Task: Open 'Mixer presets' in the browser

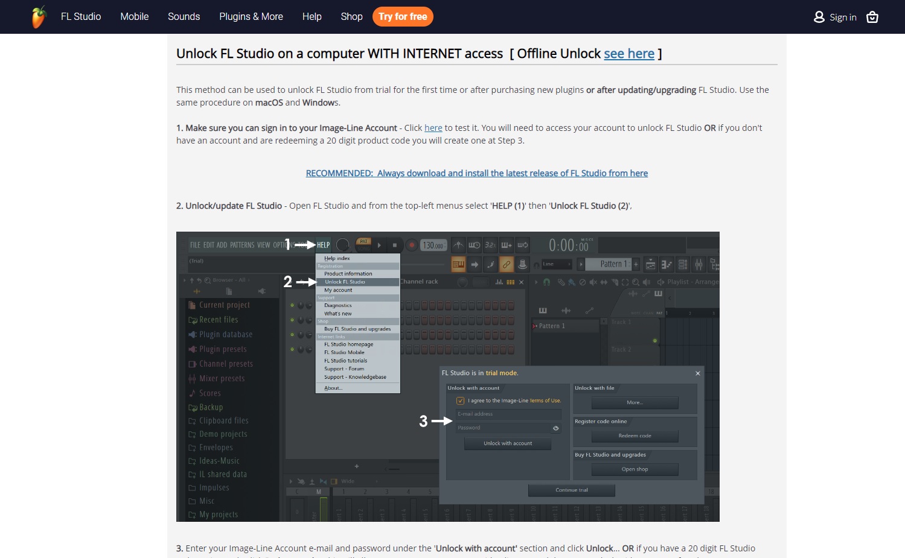Action: click(216, 379)
